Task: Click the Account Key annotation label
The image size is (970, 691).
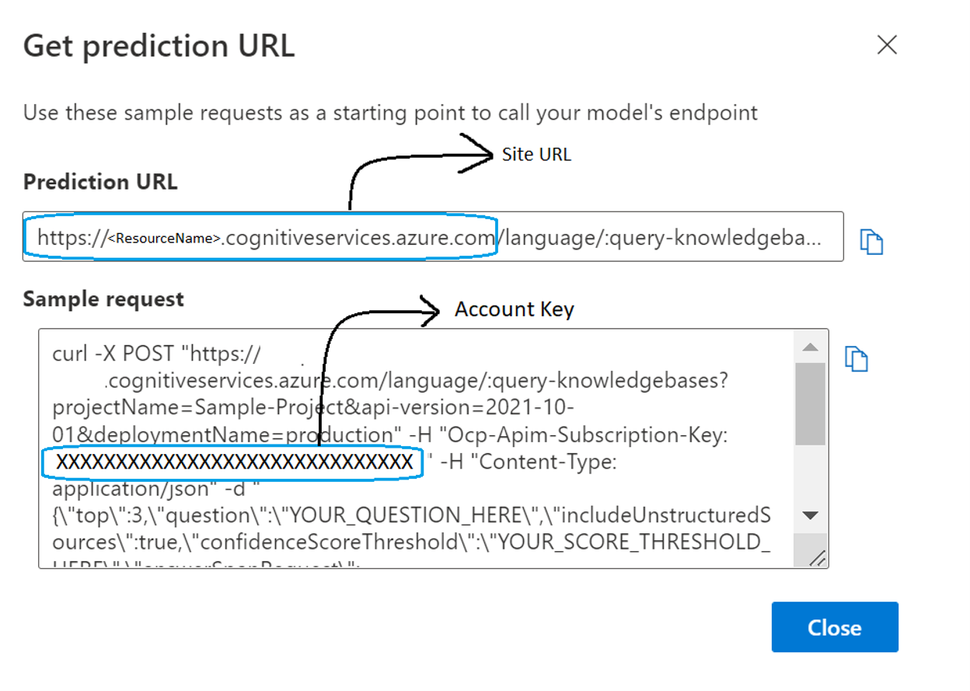Action: pos(514,309)
